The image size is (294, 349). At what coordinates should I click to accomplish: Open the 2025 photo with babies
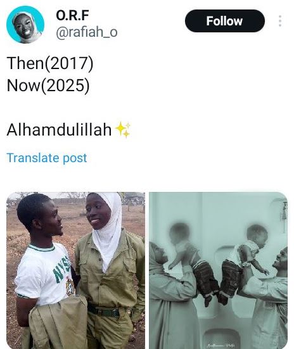tap(218, 270)
